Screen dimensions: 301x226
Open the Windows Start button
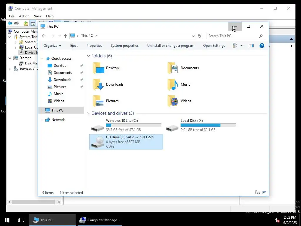7,220
